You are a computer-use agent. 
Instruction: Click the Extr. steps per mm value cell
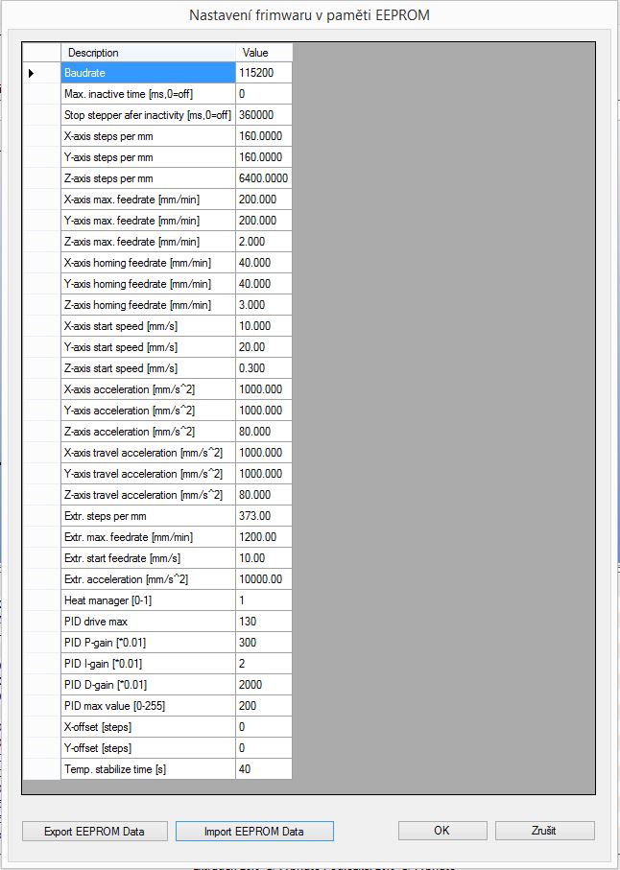[x=263, y=516]
